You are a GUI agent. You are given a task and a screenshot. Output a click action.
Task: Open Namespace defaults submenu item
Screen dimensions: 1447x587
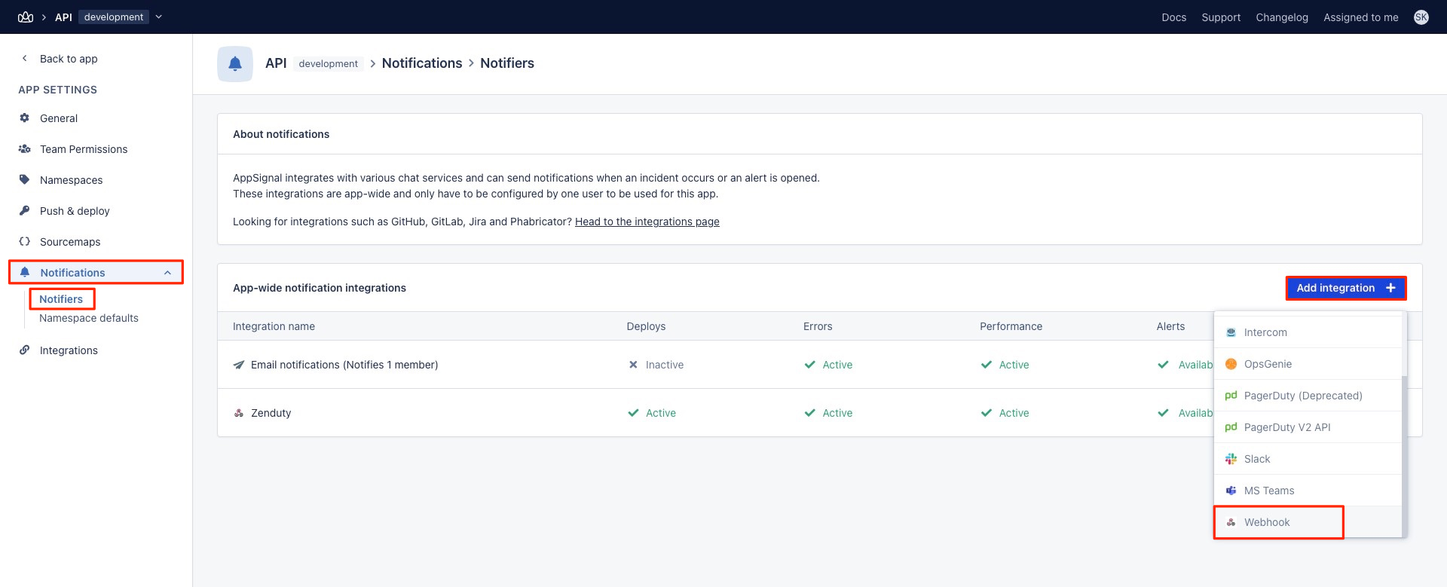pos(89,318)
